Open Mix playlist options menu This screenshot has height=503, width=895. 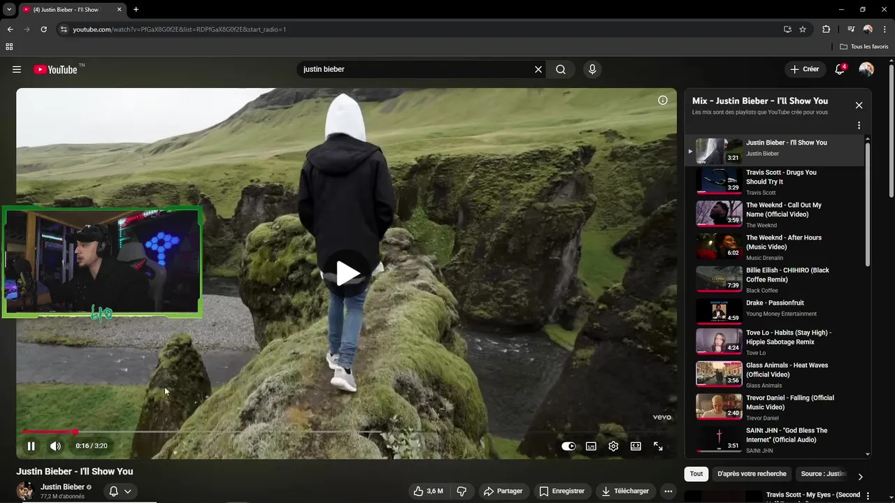859,126
